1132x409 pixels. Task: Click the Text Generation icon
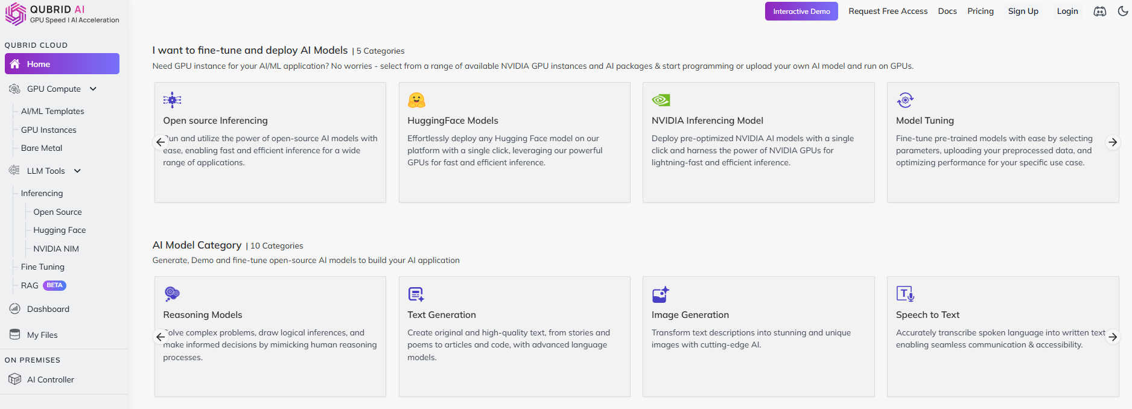coord(416,294)
